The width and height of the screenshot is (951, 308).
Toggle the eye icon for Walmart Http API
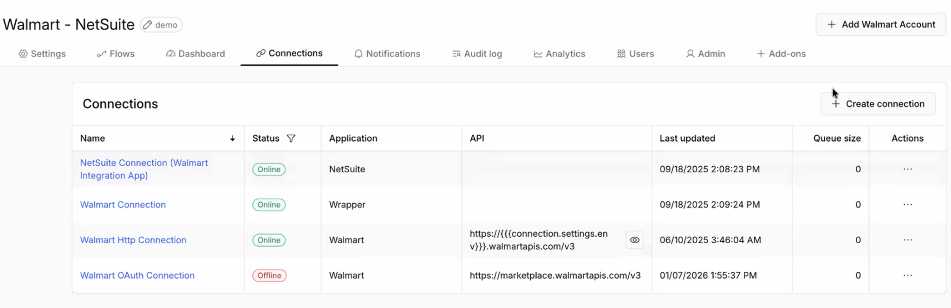click(635, 240)
